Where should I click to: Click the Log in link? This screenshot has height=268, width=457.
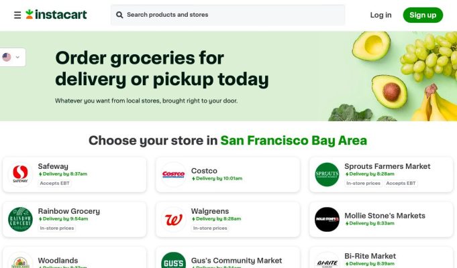coord(380,15)
